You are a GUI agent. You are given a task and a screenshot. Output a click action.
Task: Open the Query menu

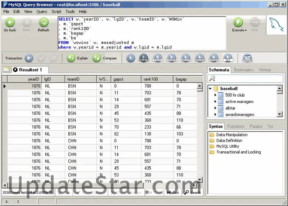pyautogui.click(x=42, y=11)
